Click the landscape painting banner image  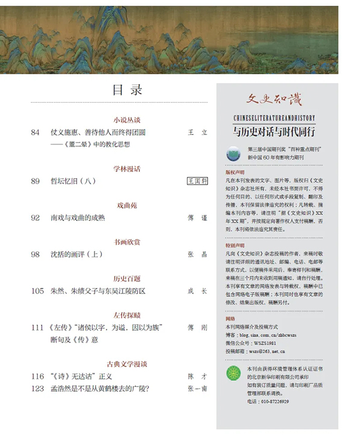tap(169, 40)
